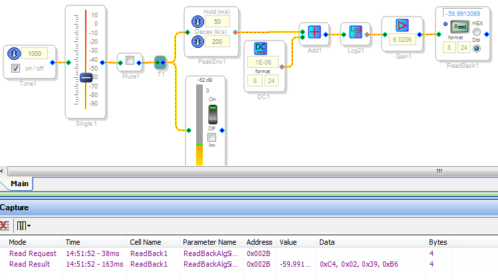Screen dimensions: 498x280
Task: Toggle the Inv checkbox on level meter
Action: tap(211, 137)
